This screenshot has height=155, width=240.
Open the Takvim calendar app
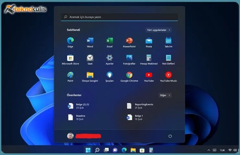coord(168,42)
